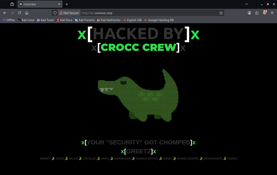The image size is (277, 175).
Task: Open the extensions puzzle icon
Action: [x=257, y=13]
